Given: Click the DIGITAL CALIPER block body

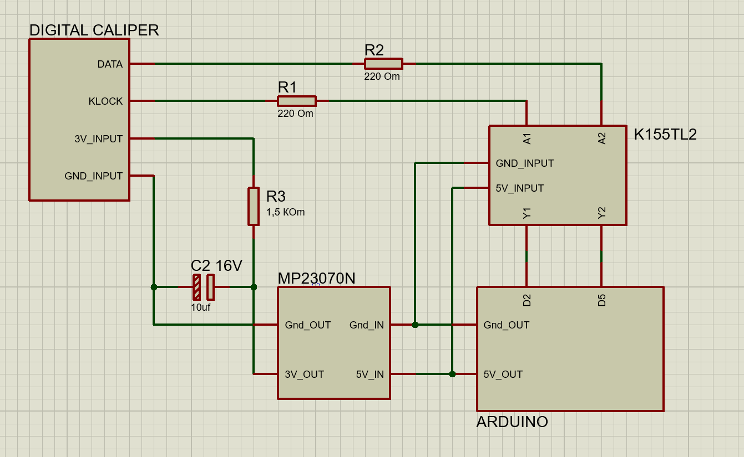Looking at the screenshot, I should (79, 119).
